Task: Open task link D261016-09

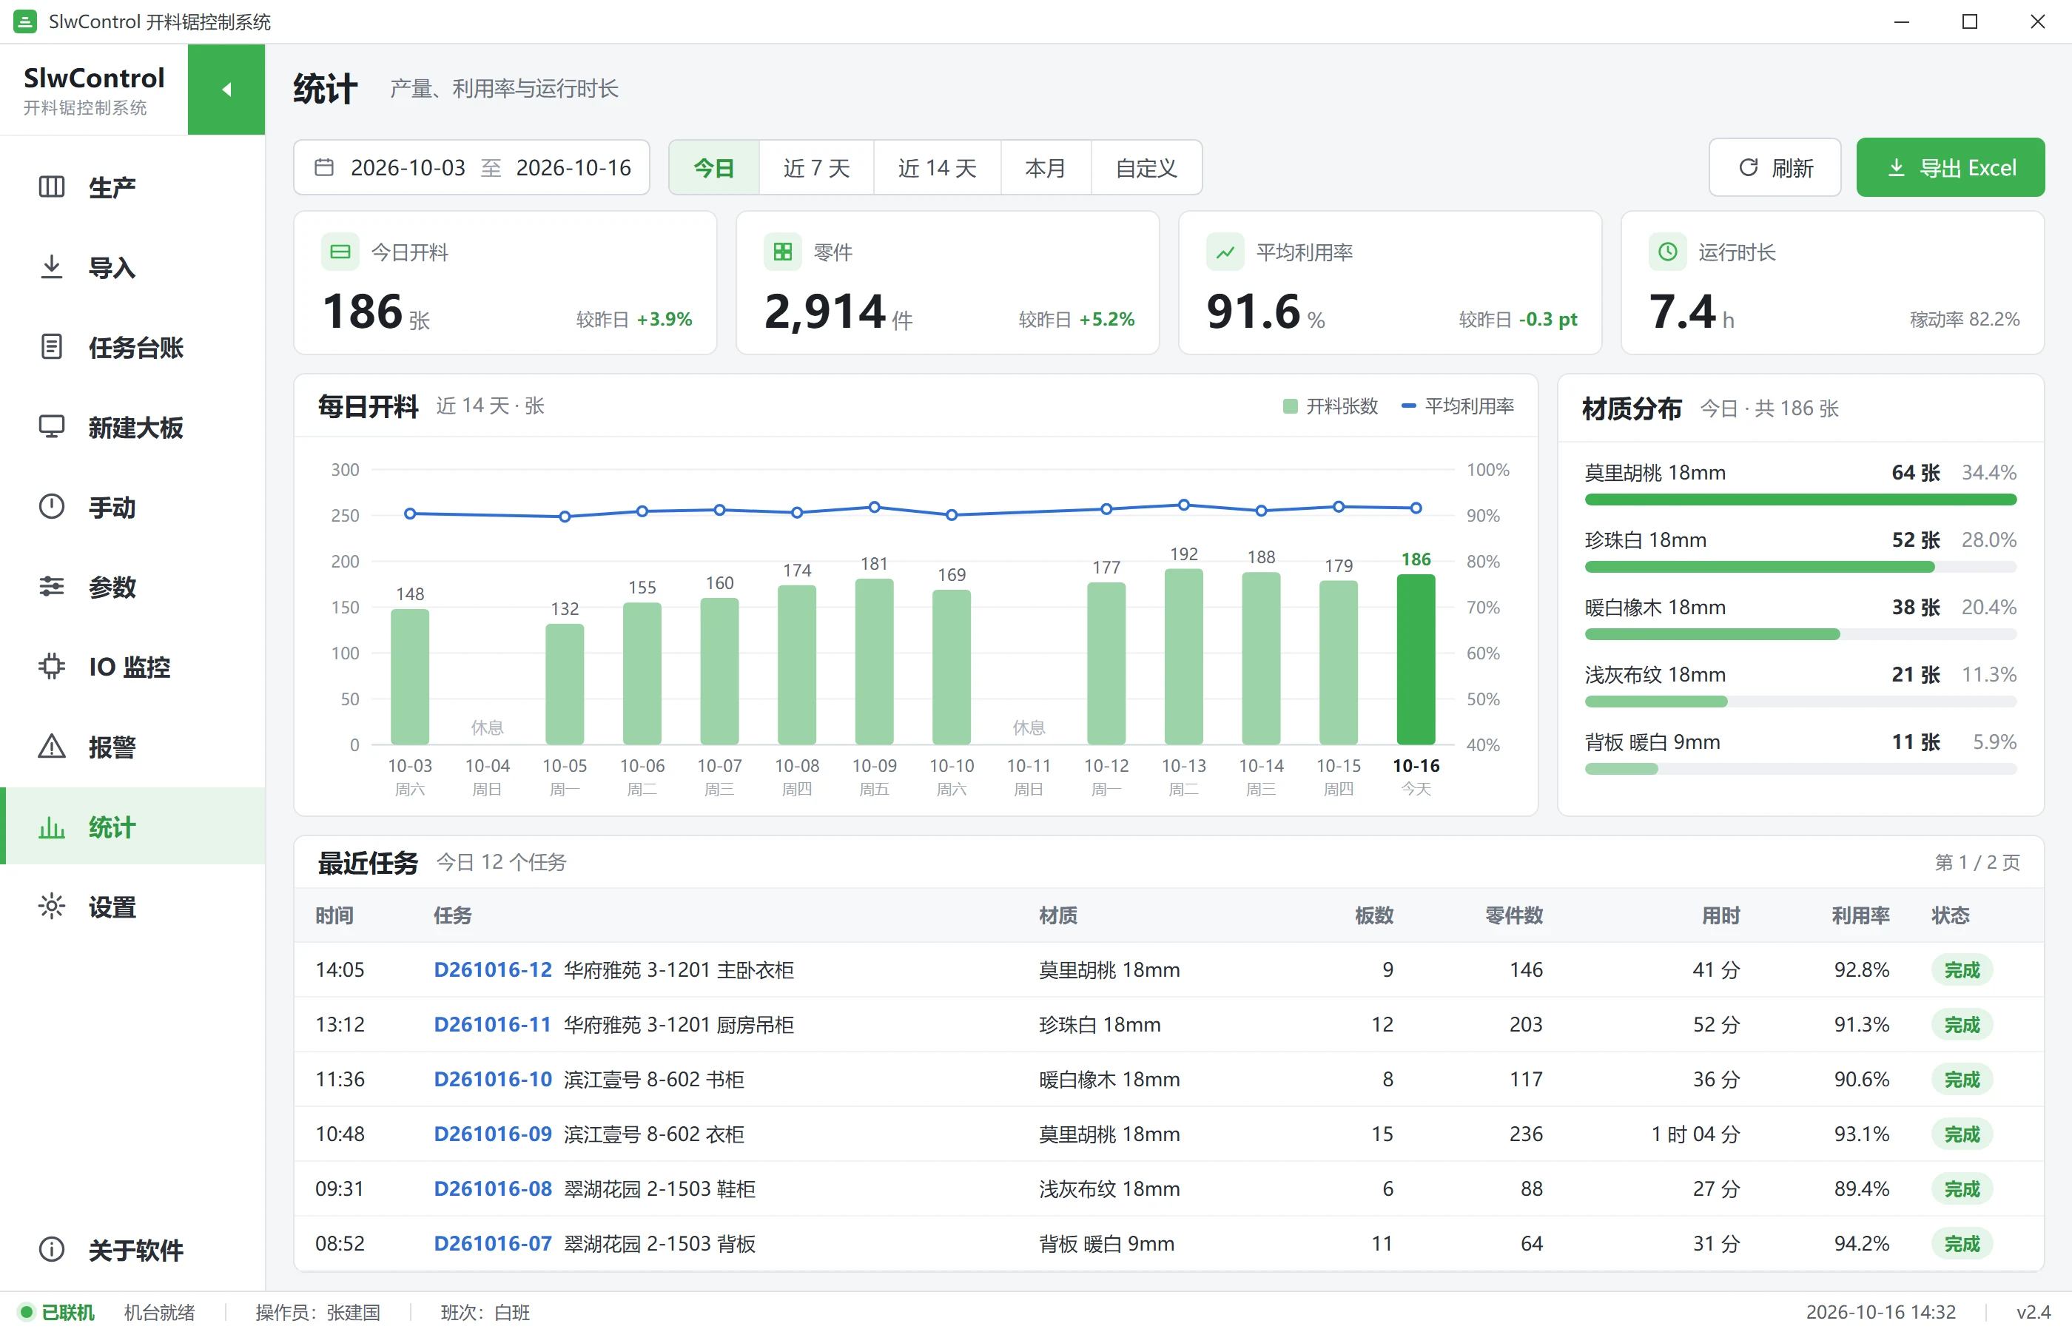Action: pyautogui.click(x=493, y=1134)
